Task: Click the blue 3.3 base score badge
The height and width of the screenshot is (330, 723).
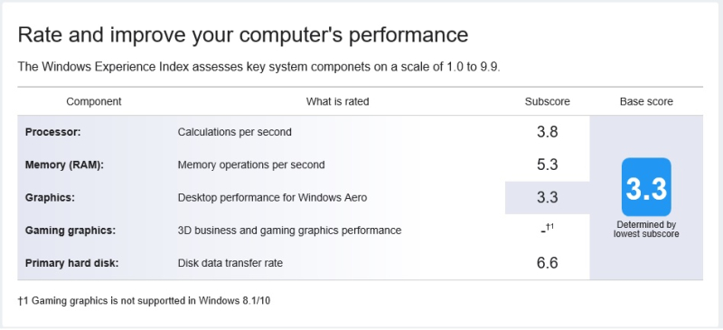Action: coord(646,187)
